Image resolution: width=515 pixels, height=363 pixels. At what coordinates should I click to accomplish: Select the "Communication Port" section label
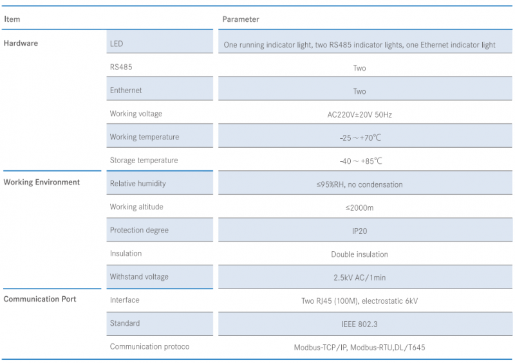(x=40, y=299)
